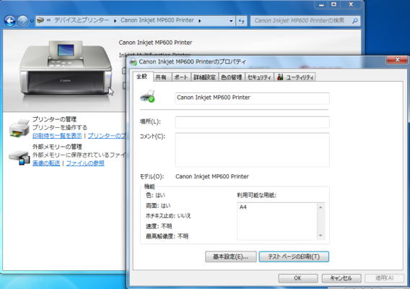Click the external memory management icon
The height and width of the screenshot is (289, 410).
point(19,158)
